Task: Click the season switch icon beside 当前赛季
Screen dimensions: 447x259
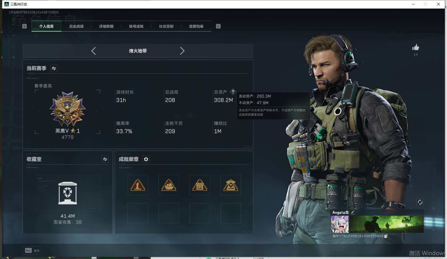Action: point(54,68)
